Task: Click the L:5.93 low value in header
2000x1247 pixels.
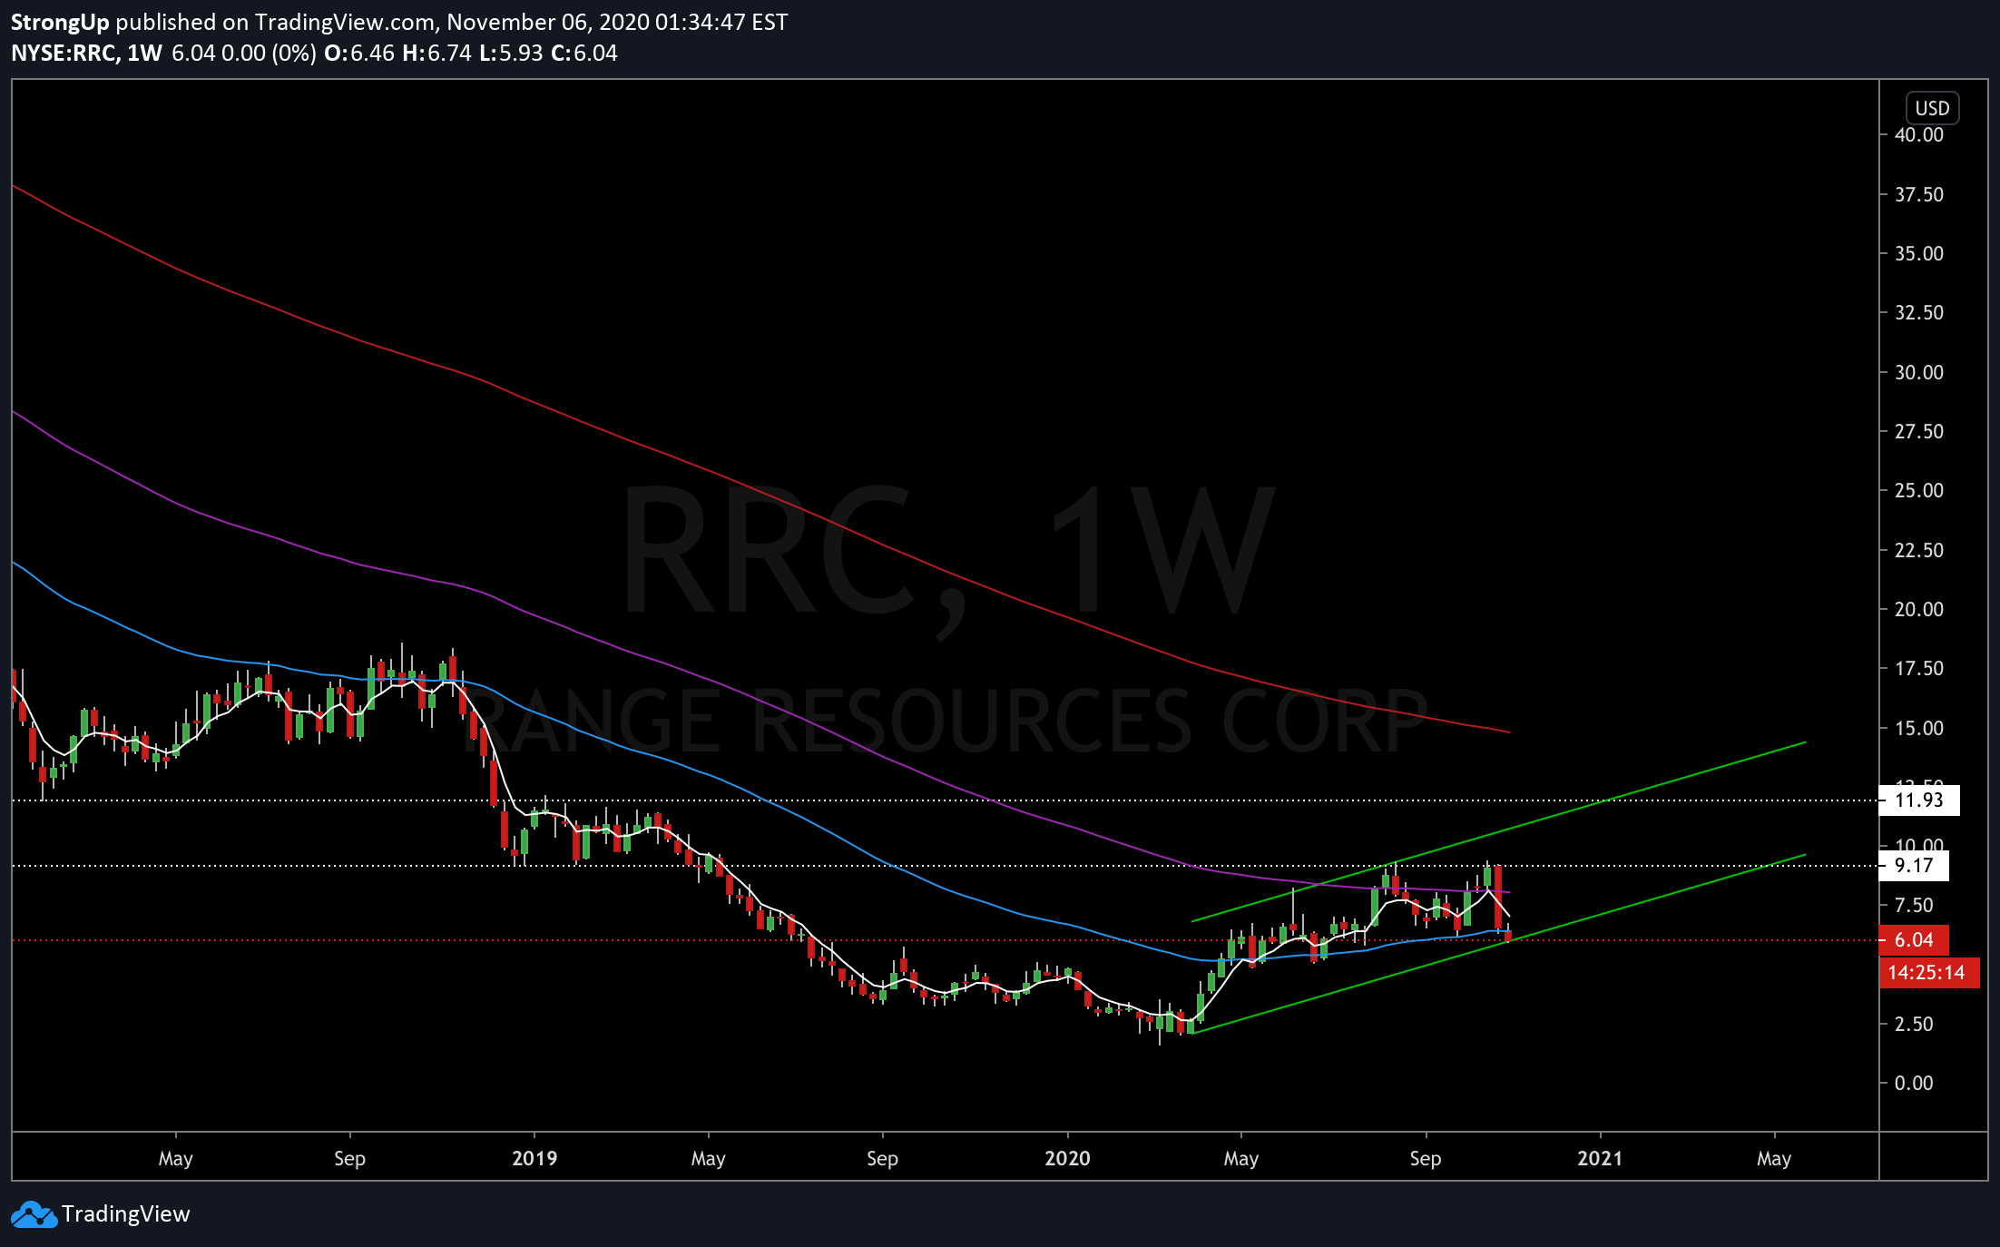Action: [511, 53]
